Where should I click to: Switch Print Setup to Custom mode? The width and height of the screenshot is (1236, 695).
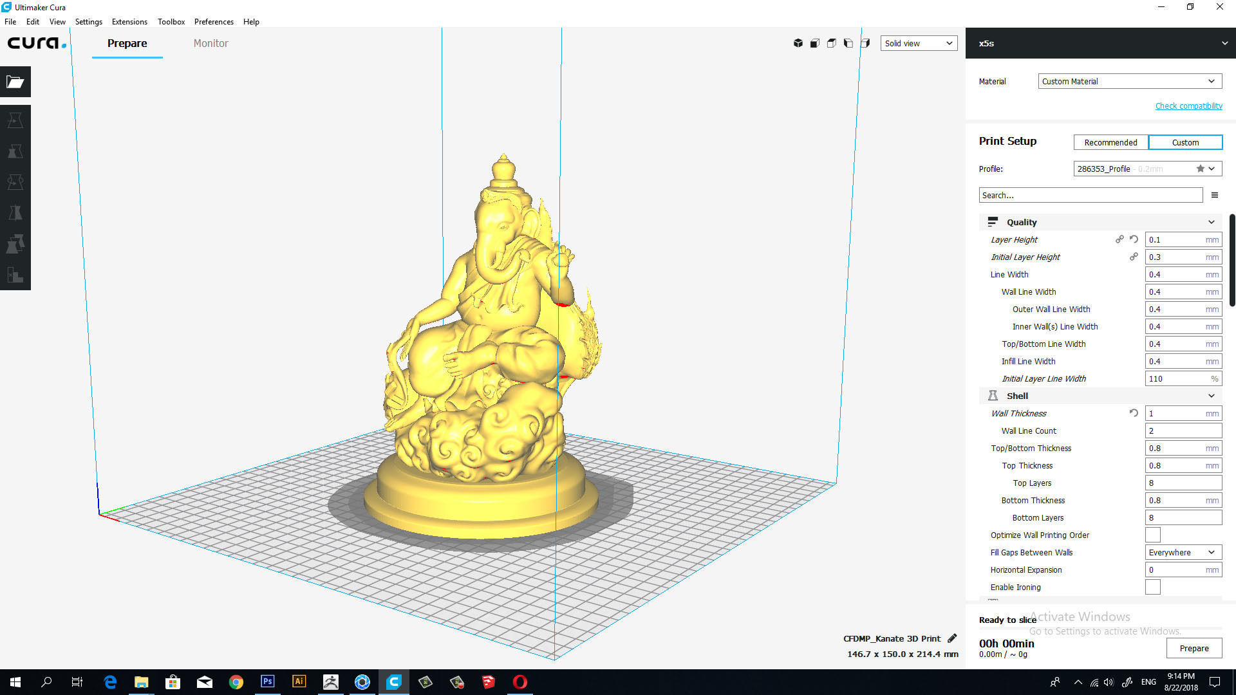tap(1185, 142)
